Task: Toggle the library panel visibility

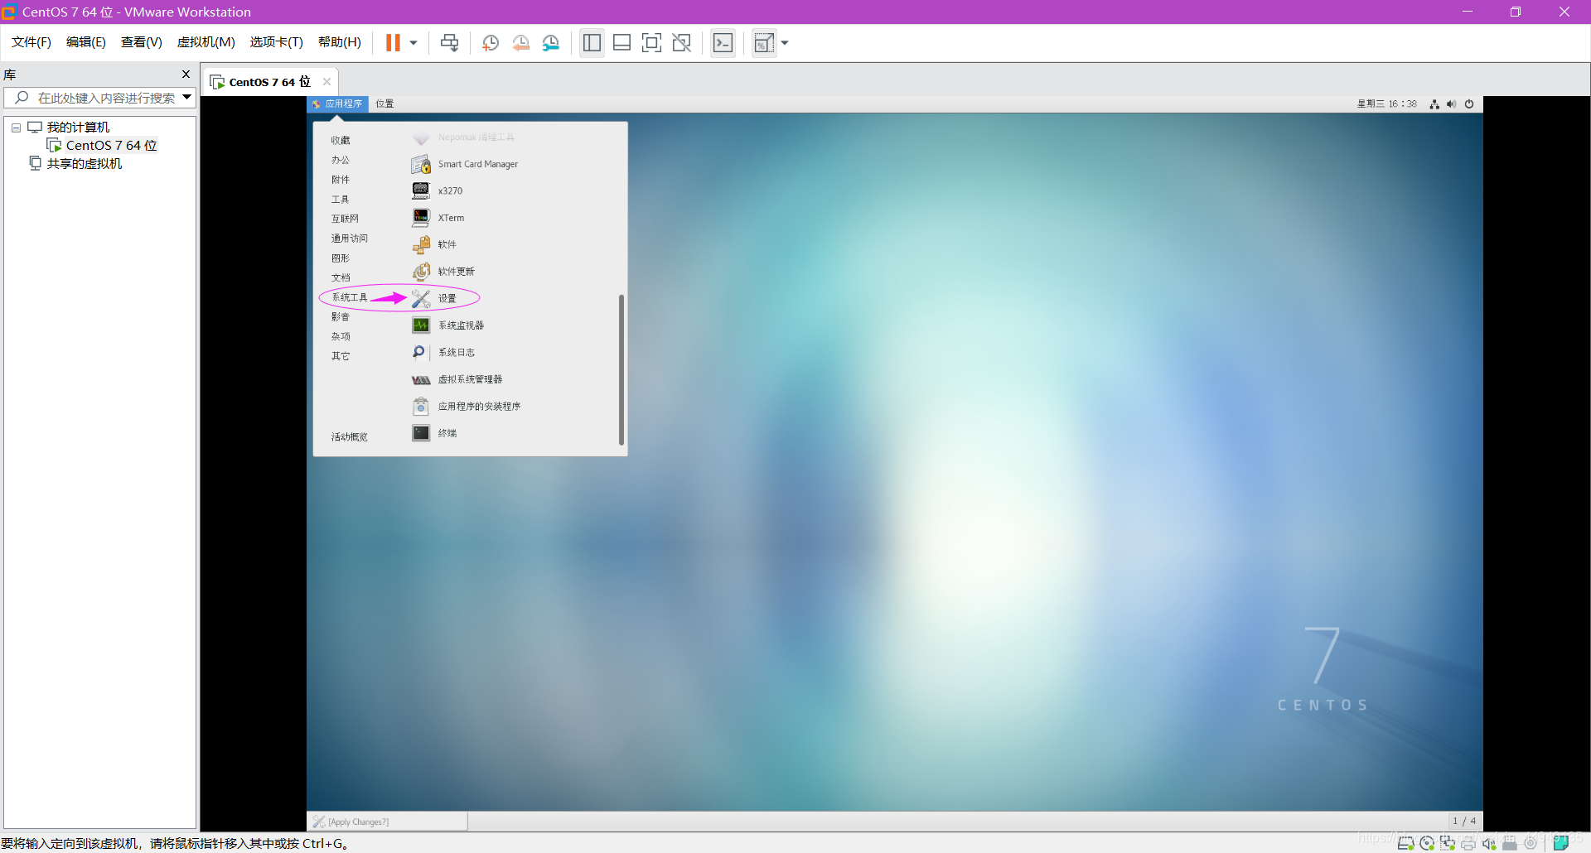Action: coord(592,42)
